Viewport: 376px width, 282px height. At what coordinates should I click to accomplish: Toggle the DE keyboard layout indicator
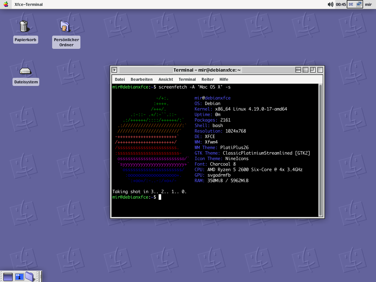click(x=351, y=4)
